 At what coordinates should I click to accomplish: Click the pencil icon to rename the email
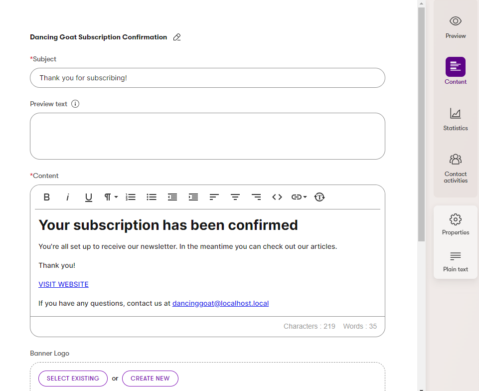(177, 37)
